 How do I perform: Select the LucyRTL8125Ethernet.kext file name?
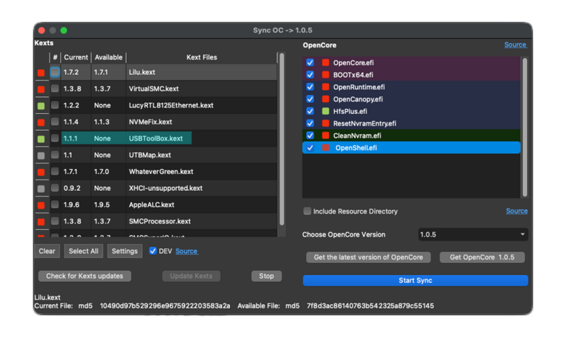(x=171, y=105)
